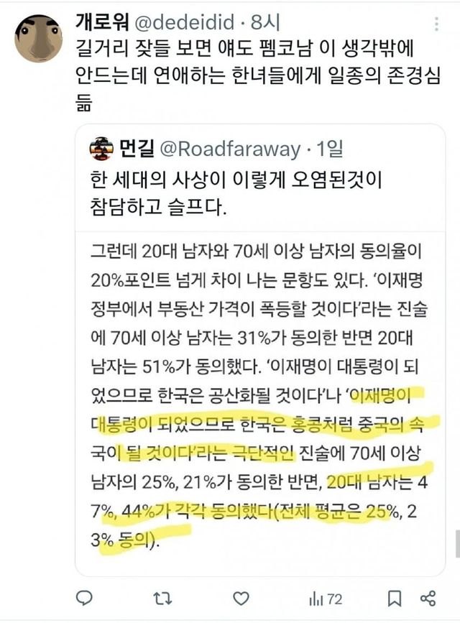Open the @Roadfaraway handle

(x=230, y=149)
